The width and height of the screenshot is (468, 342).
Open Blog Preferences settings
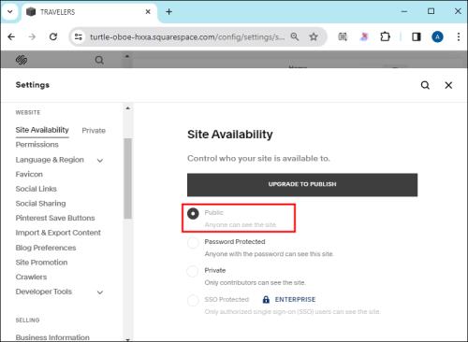click(x=46, y=248)
